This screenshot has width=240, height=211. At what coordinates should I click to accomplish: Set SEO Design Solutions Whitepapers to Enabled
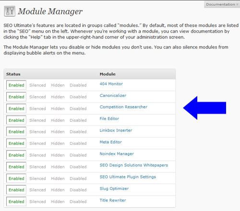tap(16, 166)
